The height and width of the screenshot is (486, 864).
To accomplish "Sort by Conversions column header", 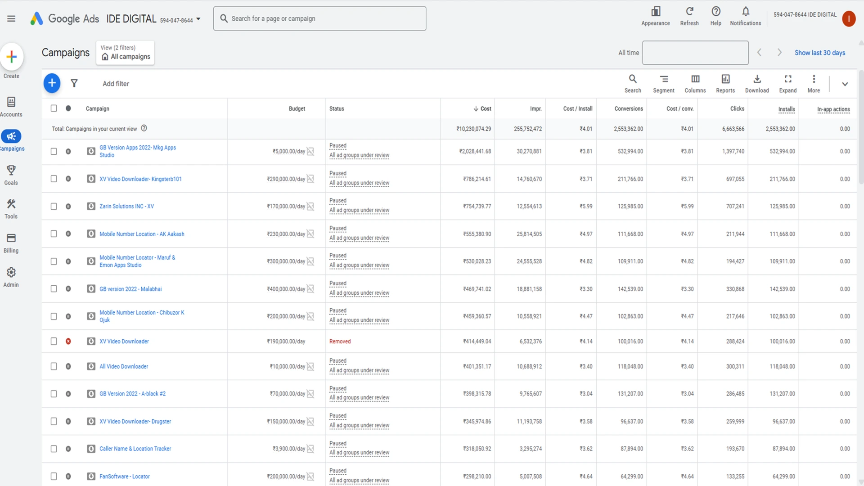I will coord(629,108).
